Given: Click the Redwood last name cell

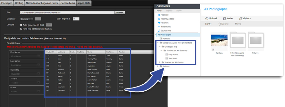Looking at the screenshot, I should tap(61, 73).
